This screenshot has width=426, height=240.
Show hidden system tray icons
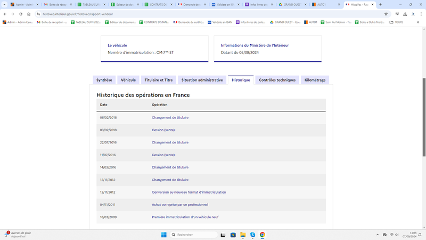pyautogui.click(x=378, y=235)
